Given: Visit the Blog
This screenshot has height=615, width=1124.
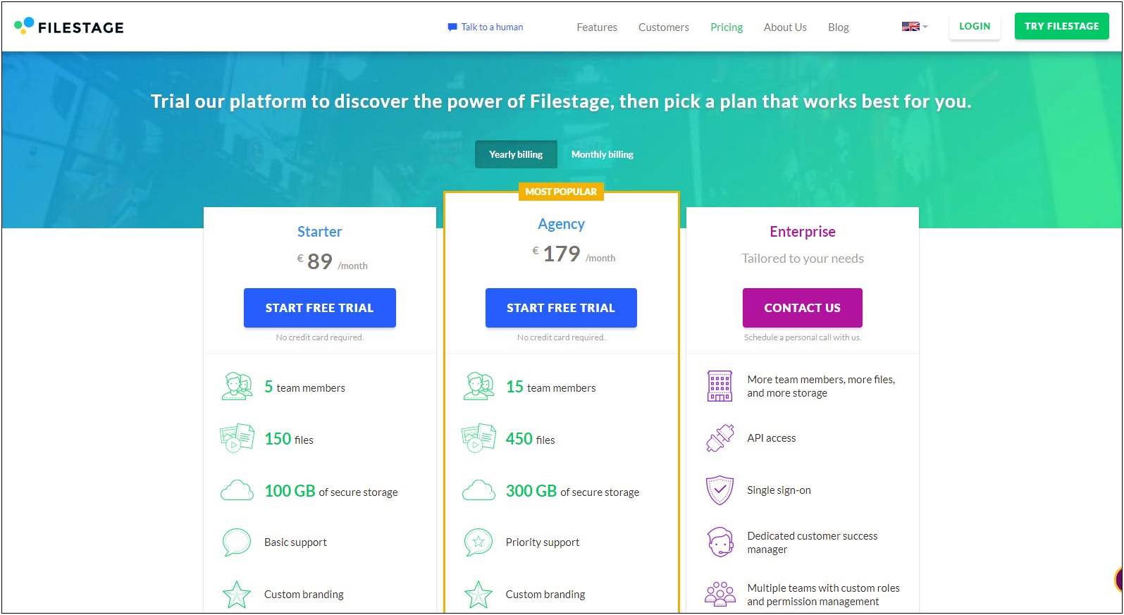Looking at the screenshot, I should pos(839,27).
